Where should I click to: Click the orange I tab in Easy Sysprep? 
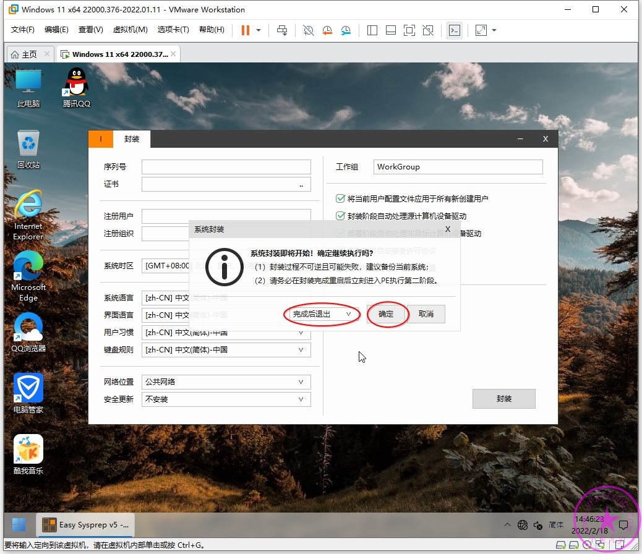101,138
